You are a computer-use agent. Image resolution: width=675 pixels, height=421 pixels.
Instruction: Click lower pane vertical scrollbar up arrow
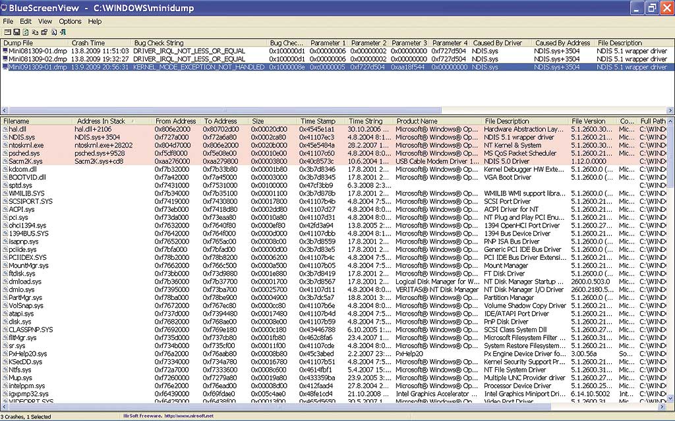click(x=670, y=122)
